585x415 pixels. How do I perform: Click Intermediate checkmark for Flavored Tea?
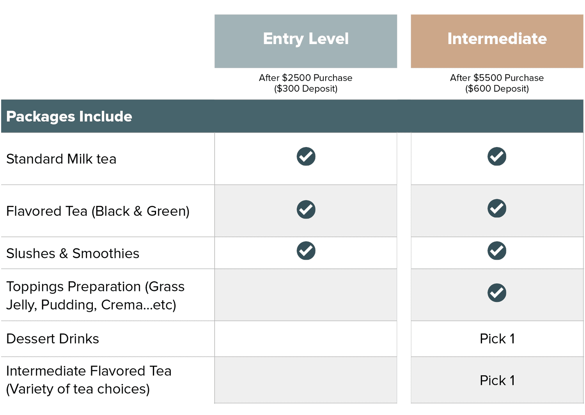(x=496, y=208)
